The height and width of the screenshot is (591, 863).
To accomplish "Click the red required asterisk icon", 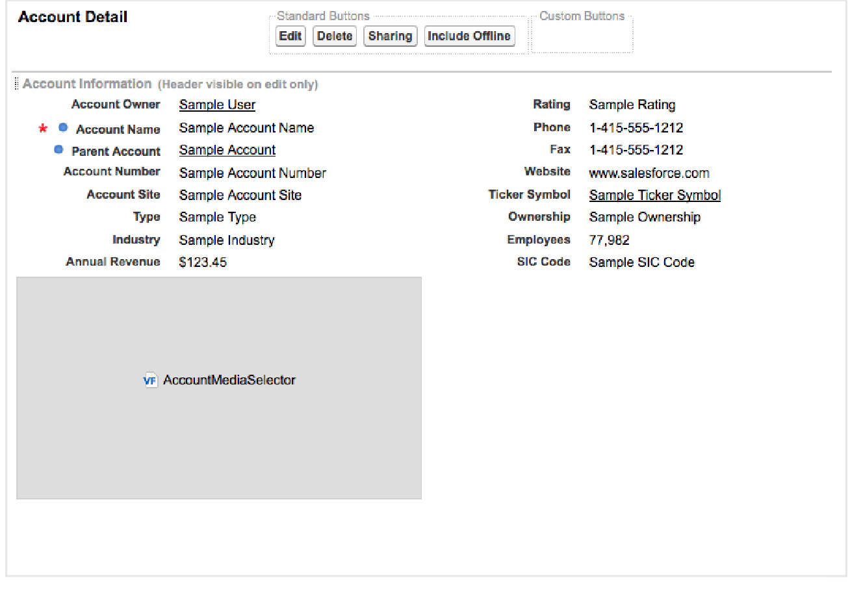I will [x=43, y=128].
